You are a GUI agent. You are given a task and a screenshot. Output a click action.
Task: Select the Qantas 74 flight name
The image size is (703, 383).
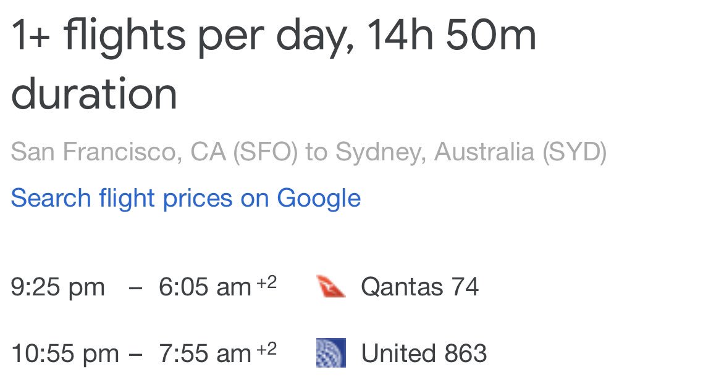420,287
